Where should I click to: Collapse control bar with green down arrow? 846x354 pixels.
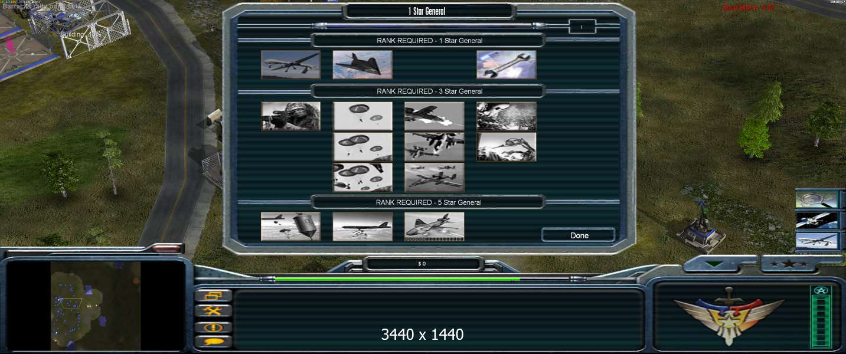(x=714, y=264)
